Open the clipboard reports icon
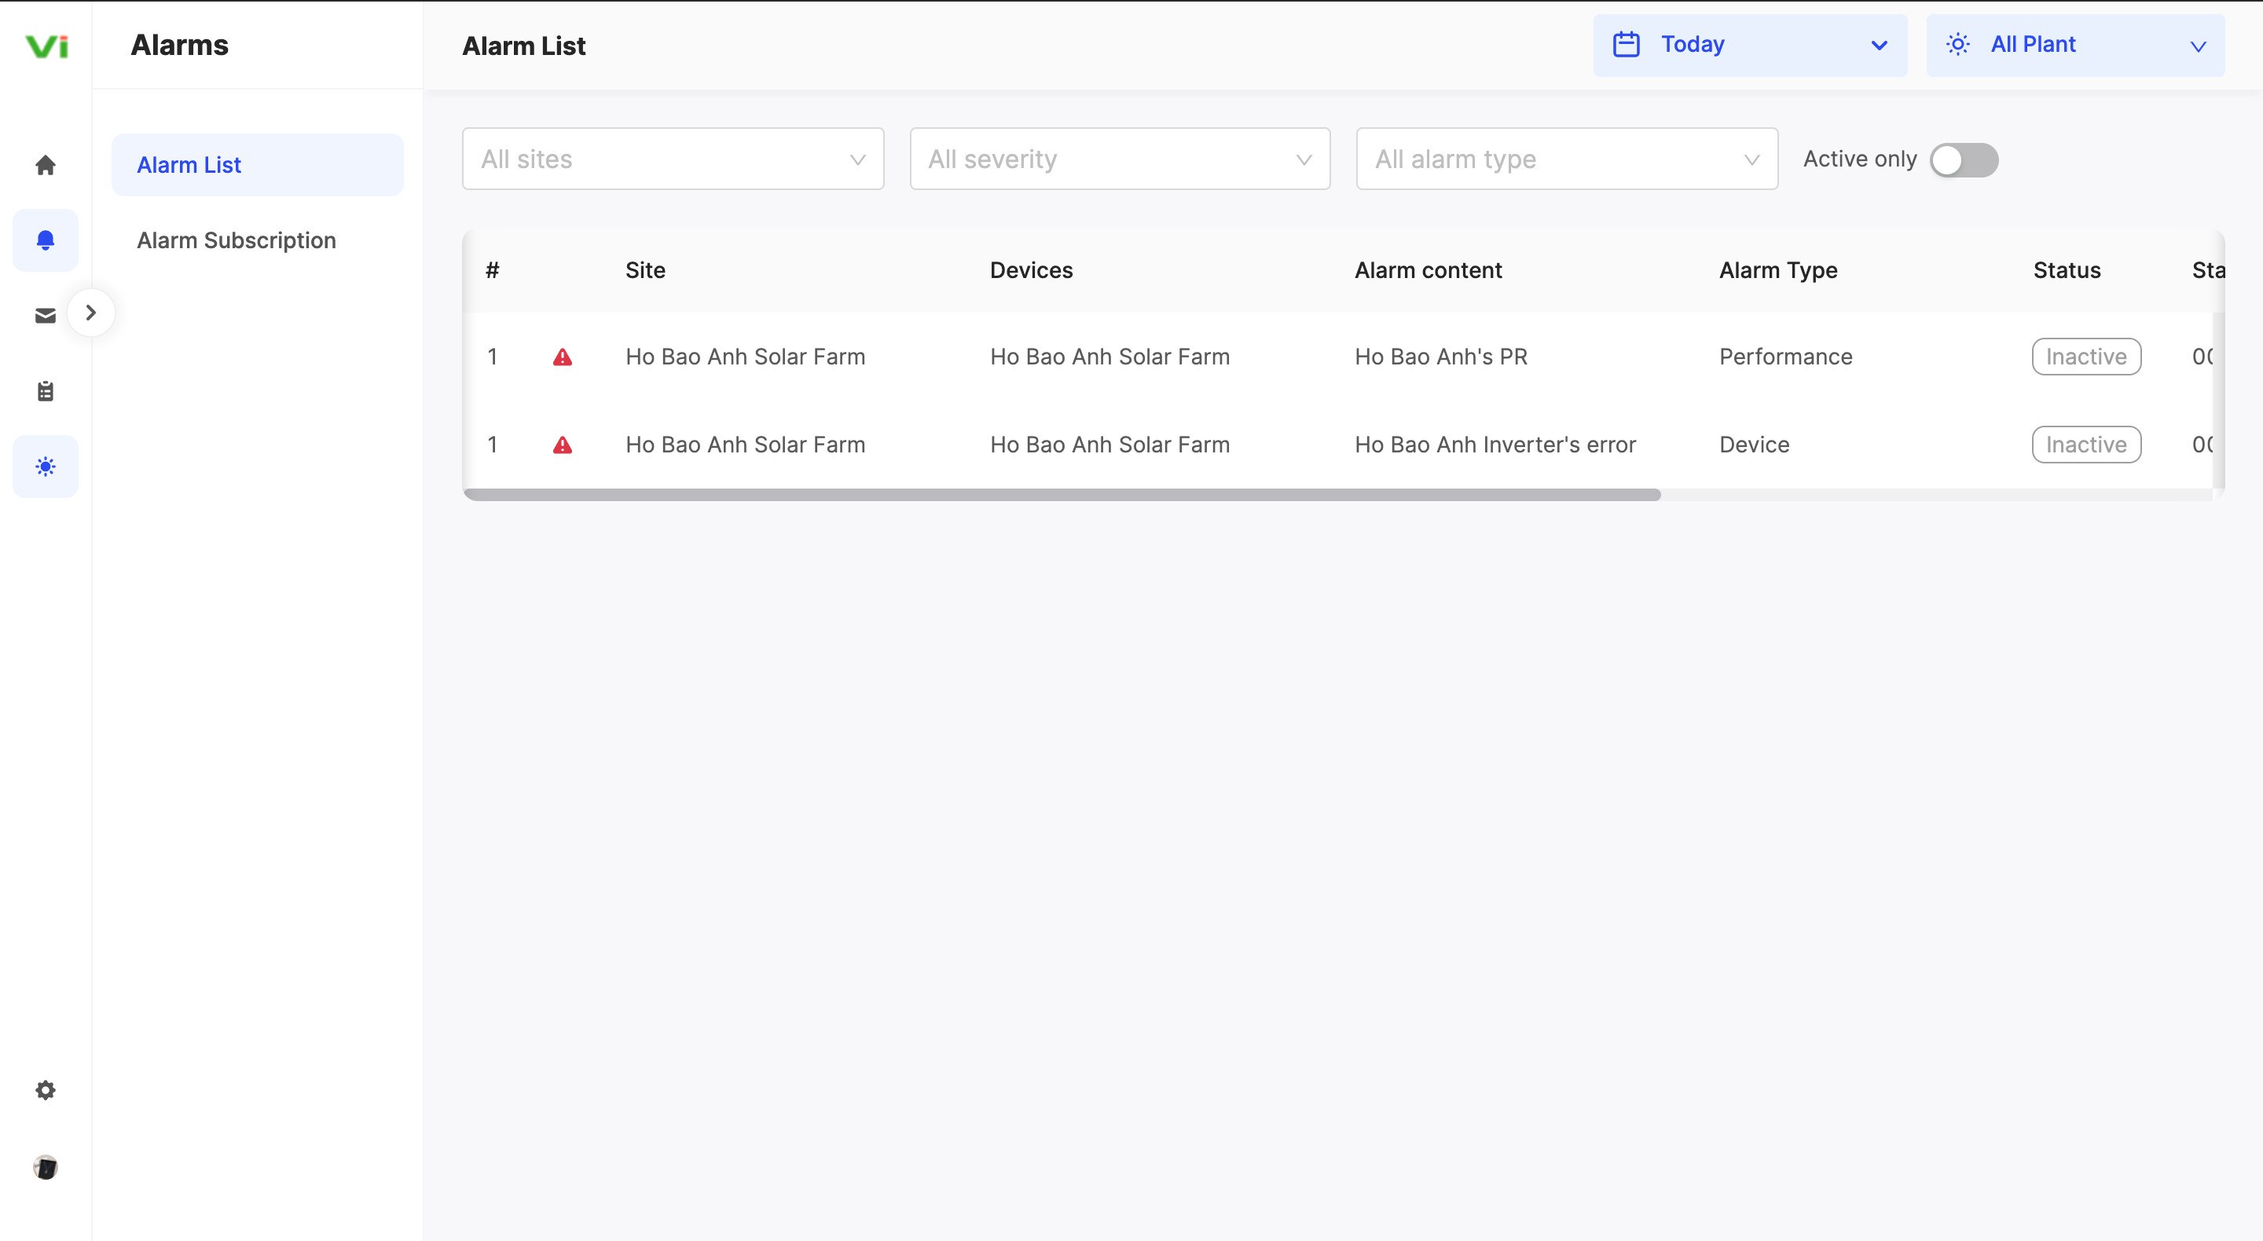2263x1241 pixels. click(x=46, y=391)
